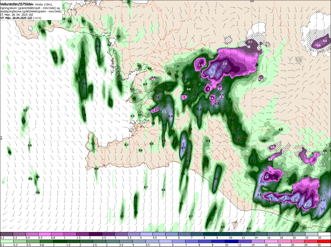Click the 'Vindur (10m)' description text

coord(44,5)
